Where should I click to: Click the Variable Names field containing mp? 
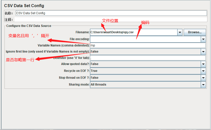click(x=148, y=45)
